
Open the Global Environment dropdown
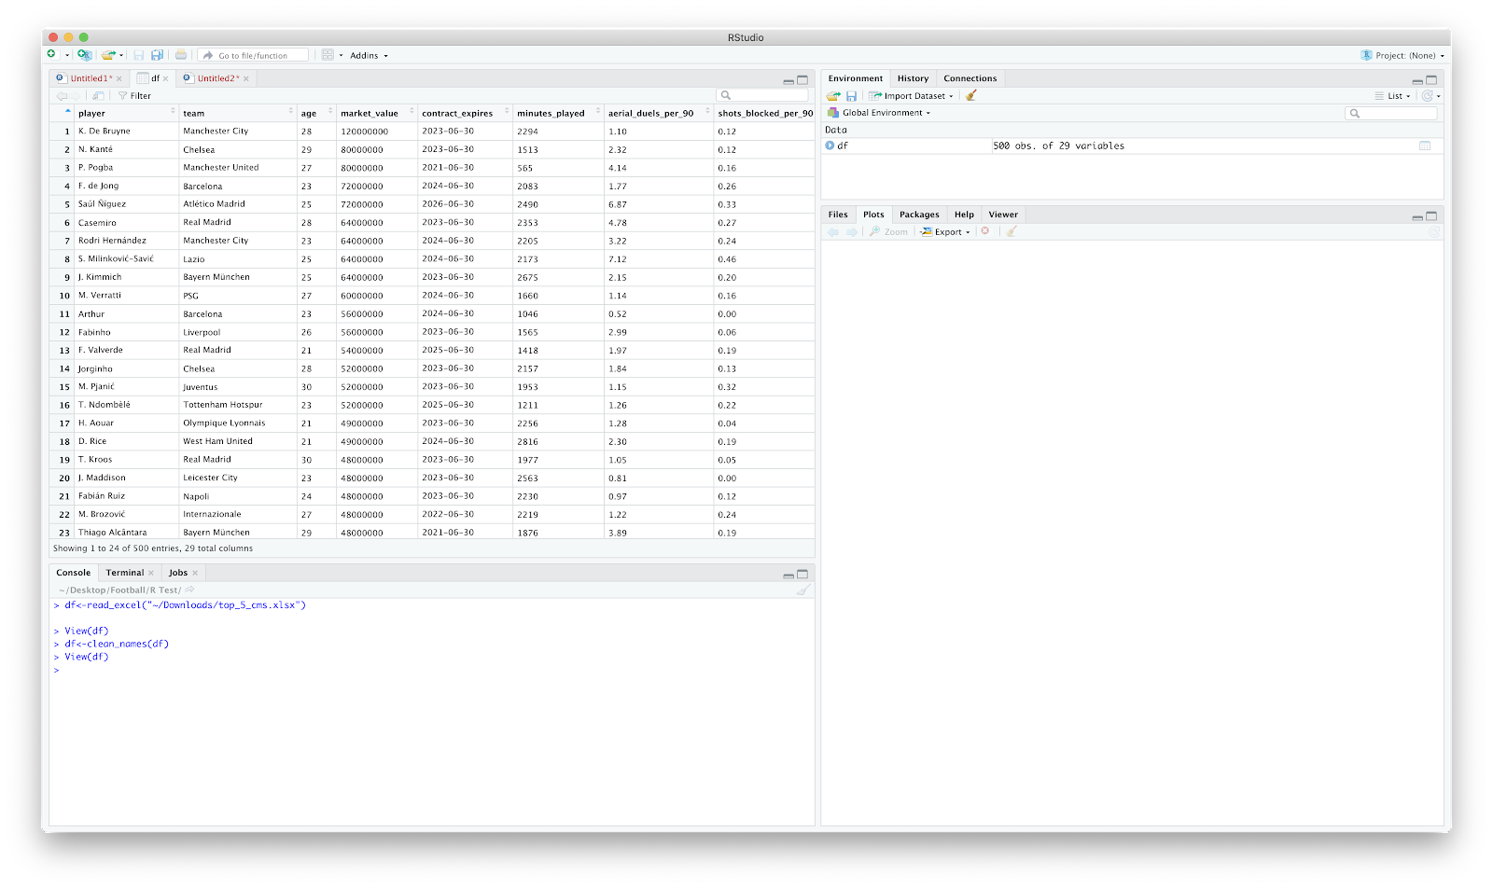(x=879, y=113)
